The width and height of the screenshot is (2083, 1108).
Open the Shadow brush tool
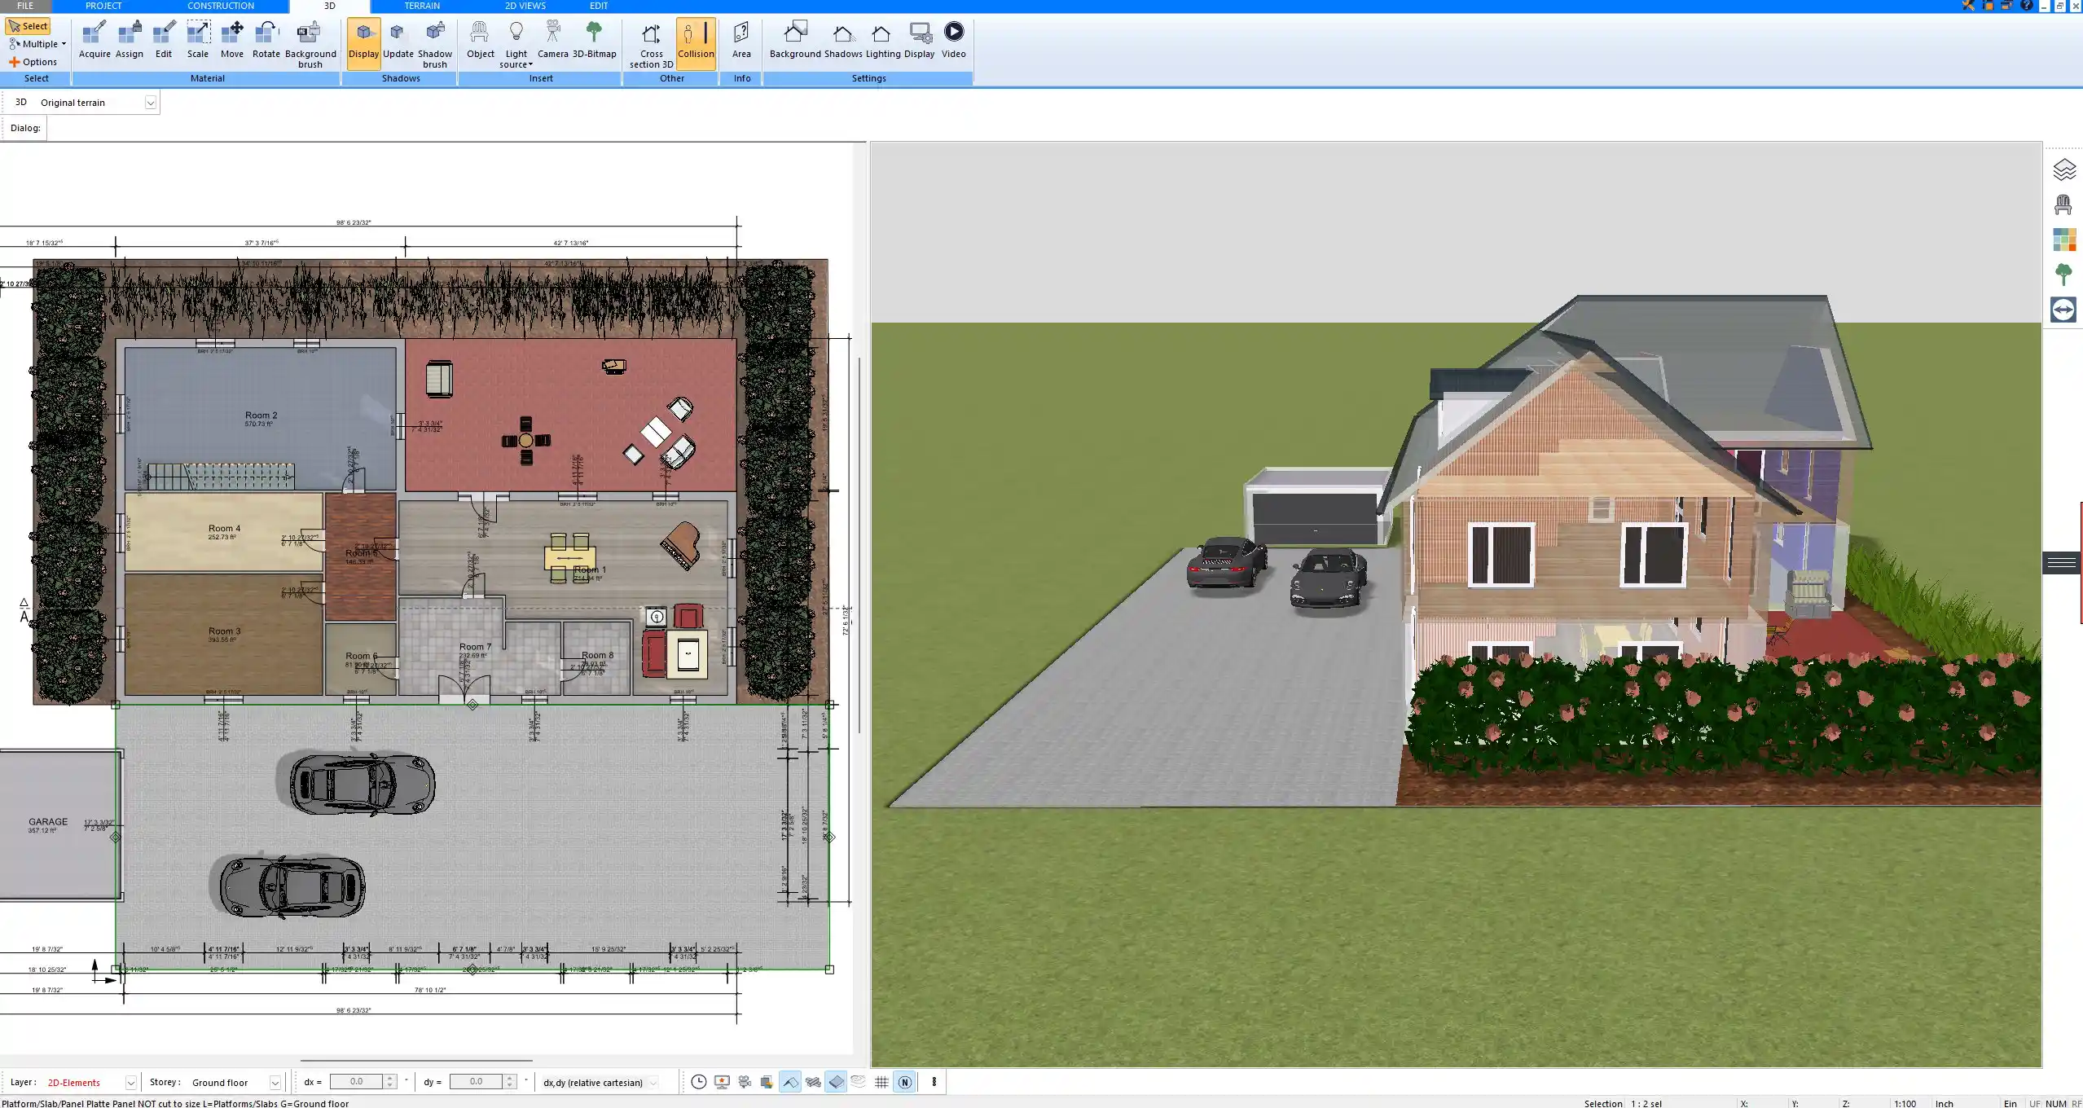click(x=434, y=41)
